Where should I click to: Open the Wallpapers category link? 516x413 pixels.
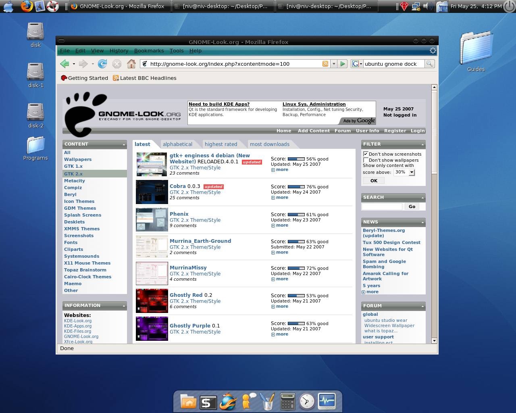point(78,159)
